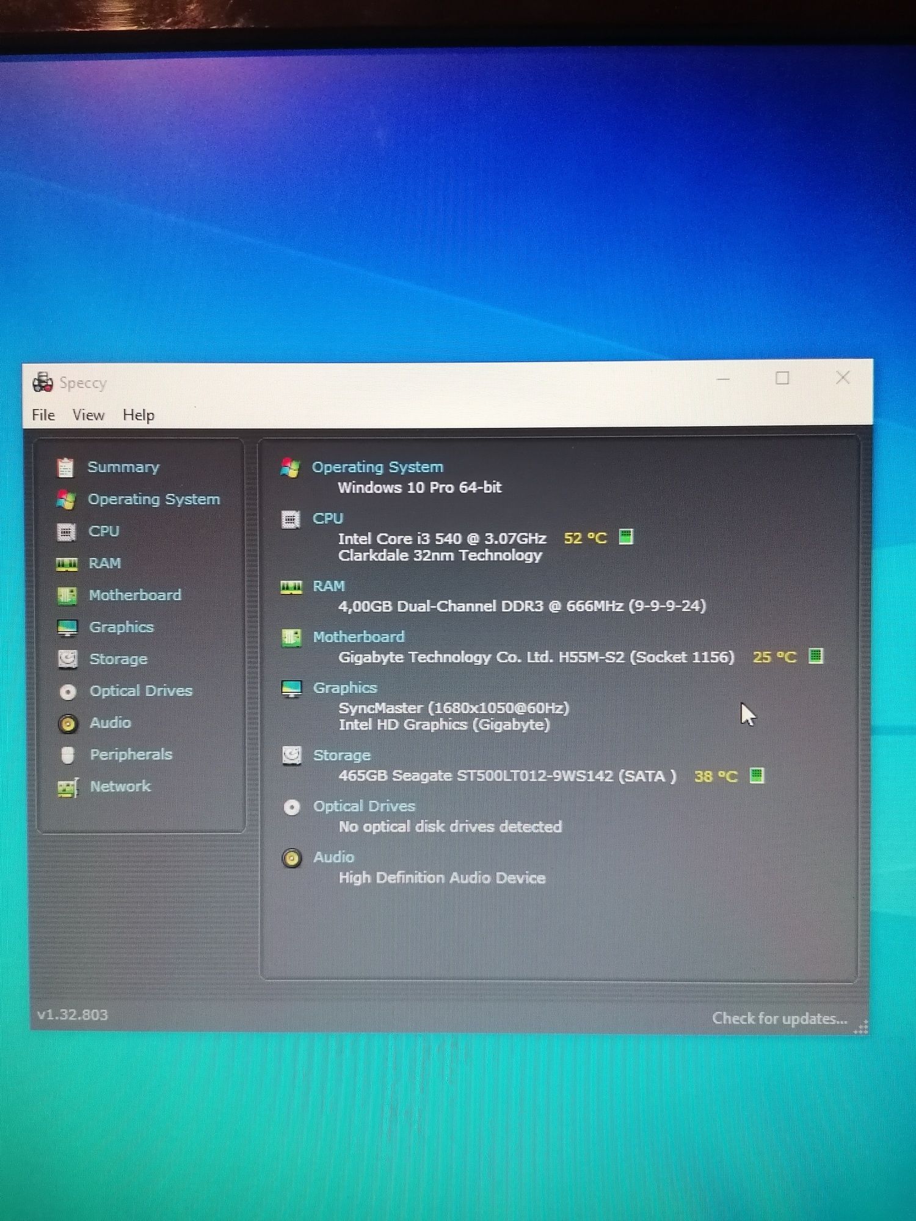This screenshot has height=1221, width=916.
Task: Click the Windows flag icon in summary panel
Action: 290,468
